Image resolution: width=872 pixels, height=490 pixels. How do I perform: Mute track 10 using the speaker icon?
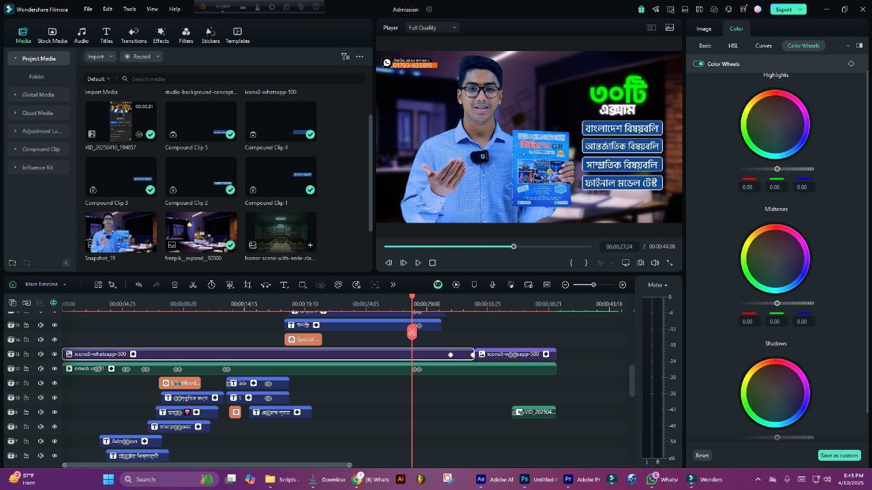[40, 397]
